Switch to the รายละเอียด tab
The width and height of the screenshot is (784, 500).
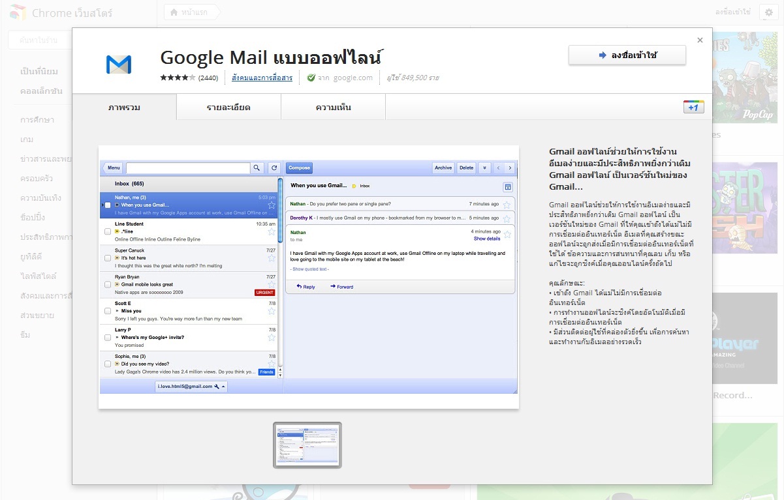(x=228, y=107)
